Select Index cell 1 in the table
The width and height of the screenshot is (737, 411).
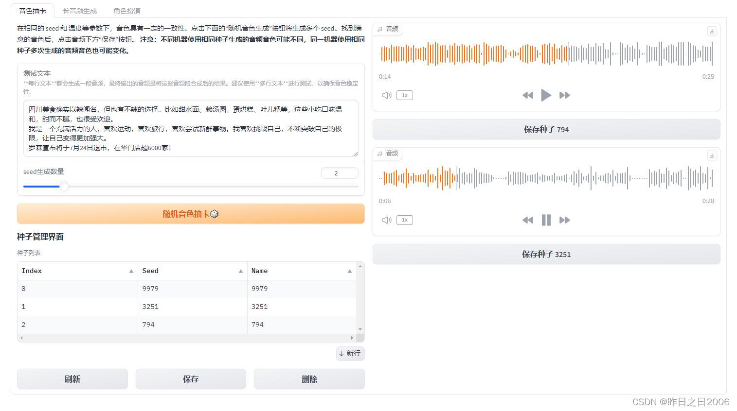78,307
